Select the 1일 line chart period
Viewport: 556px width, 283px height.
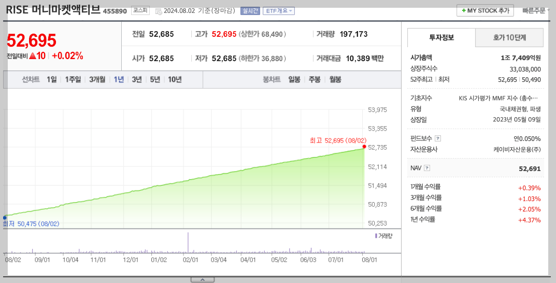pos(51,79)
